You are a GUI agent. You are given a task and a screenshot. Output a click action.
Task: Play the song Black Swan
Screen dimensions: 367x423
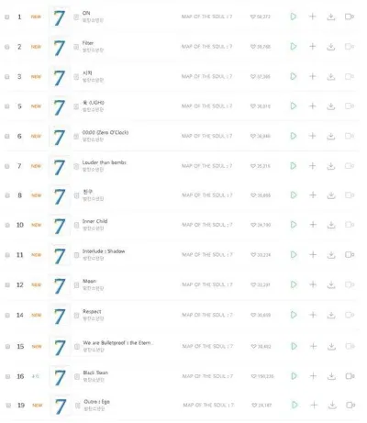pos(294,376)
